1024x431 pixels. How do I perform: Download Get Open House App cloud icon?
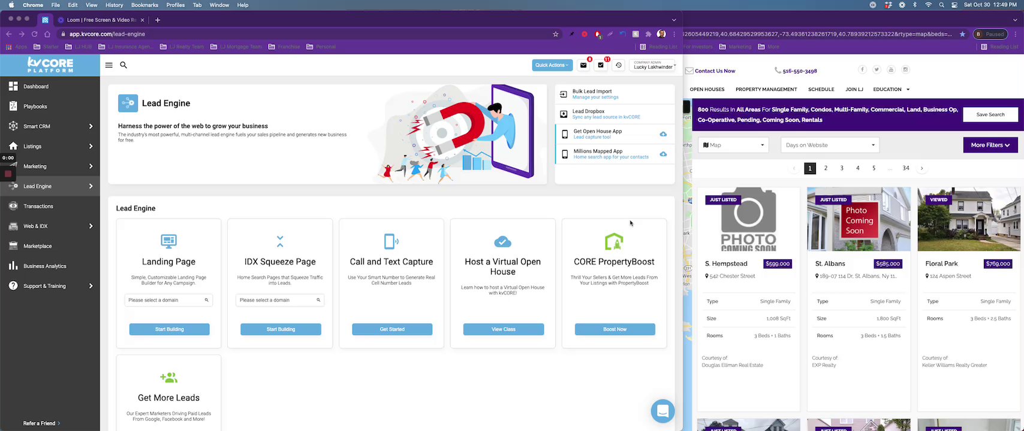pos(663,134)
